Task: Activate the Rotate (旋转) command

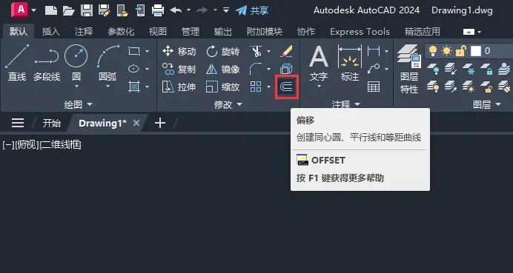Action: coord(223,51)
